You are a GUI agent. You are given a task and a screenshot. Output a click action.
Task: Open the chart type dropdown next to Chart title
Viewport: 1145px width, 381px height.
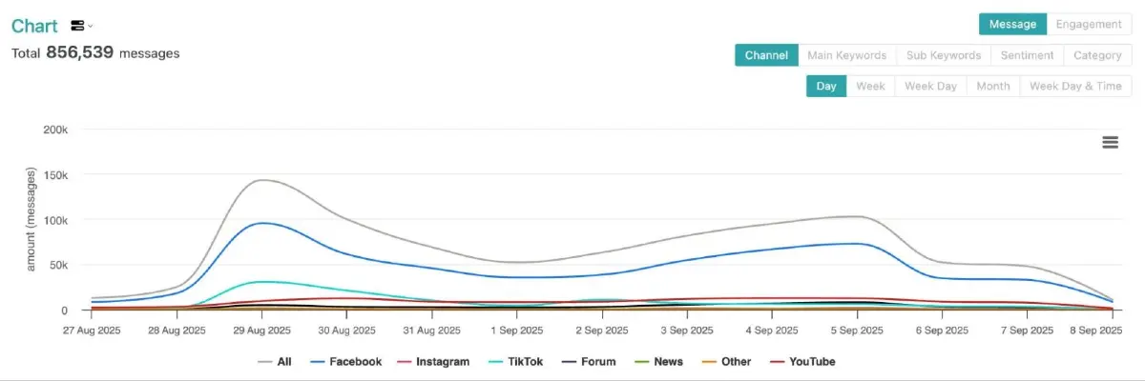click(x=82, y=26)
